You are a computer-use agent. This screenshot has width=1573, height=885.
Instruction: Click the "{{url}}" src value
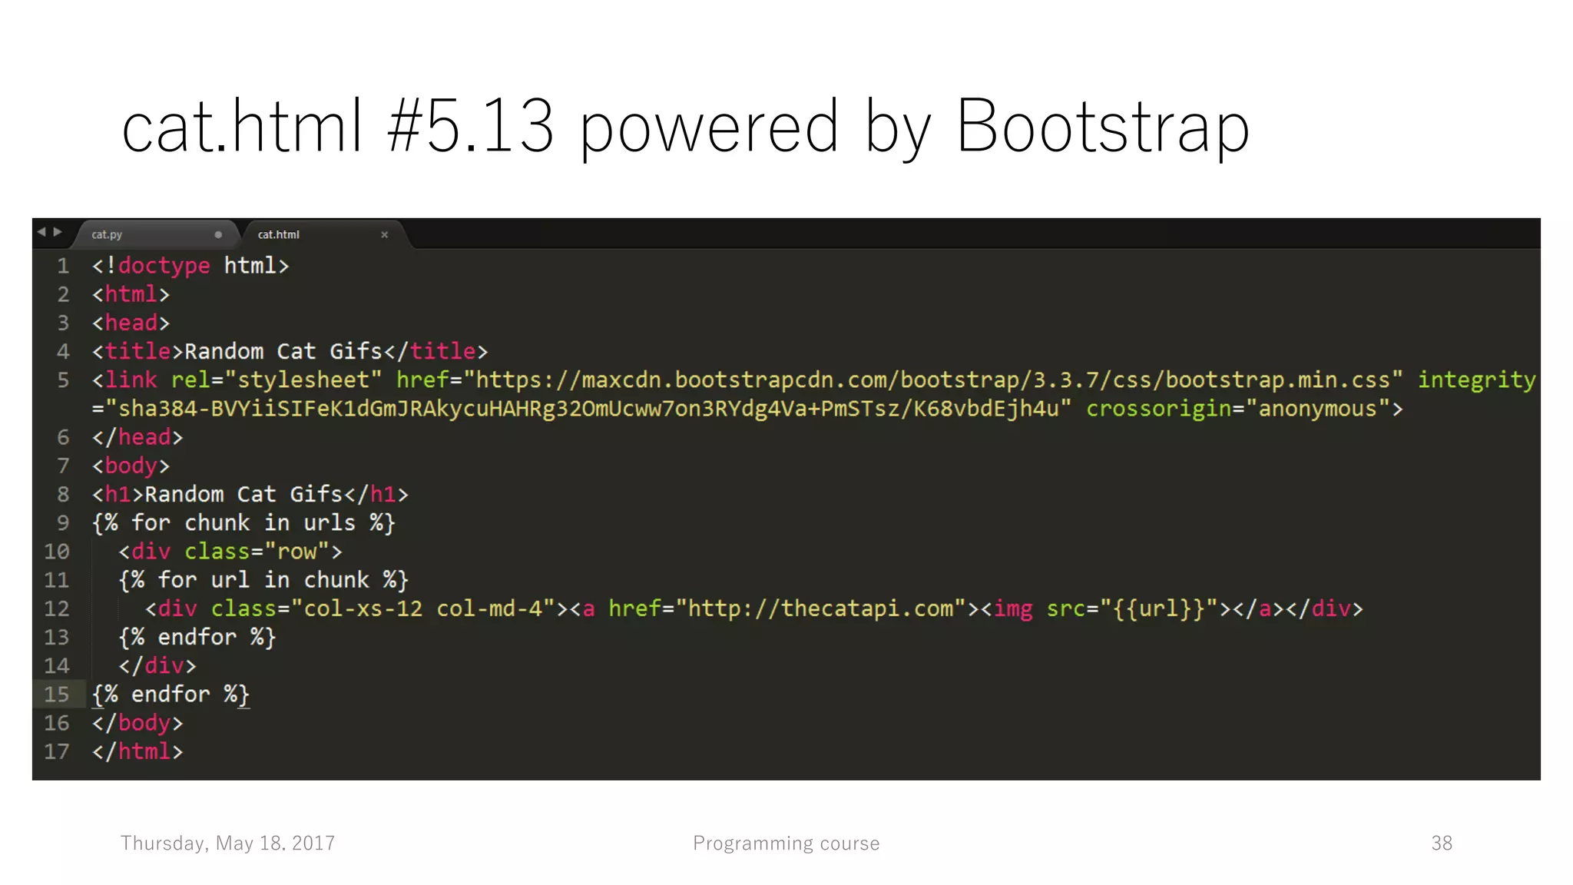(1158, 609)
